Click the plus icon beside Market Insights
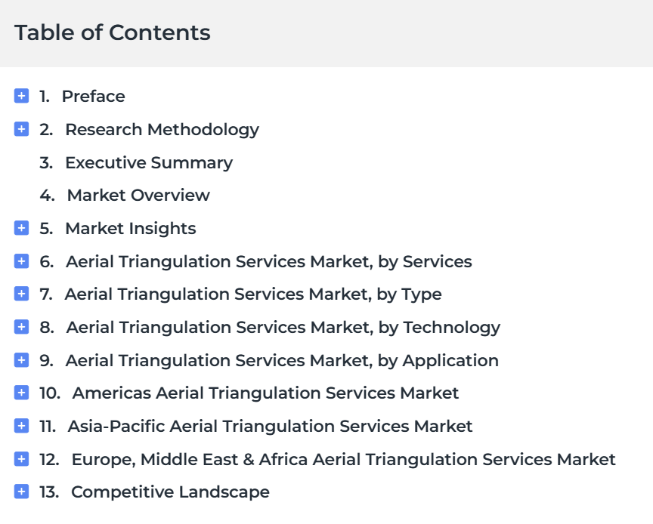The height and width of the screenshot is (524, 653). 21,228
